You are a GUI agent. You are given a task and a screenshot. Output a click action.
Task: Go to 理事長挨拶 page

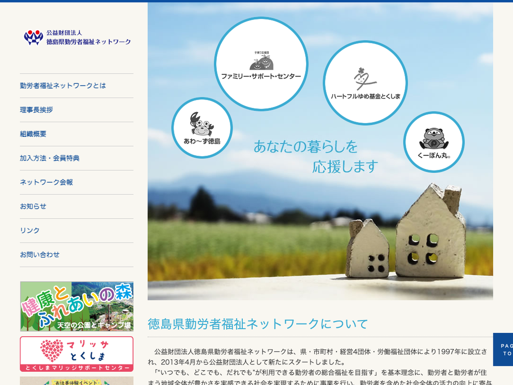[36, 110]
